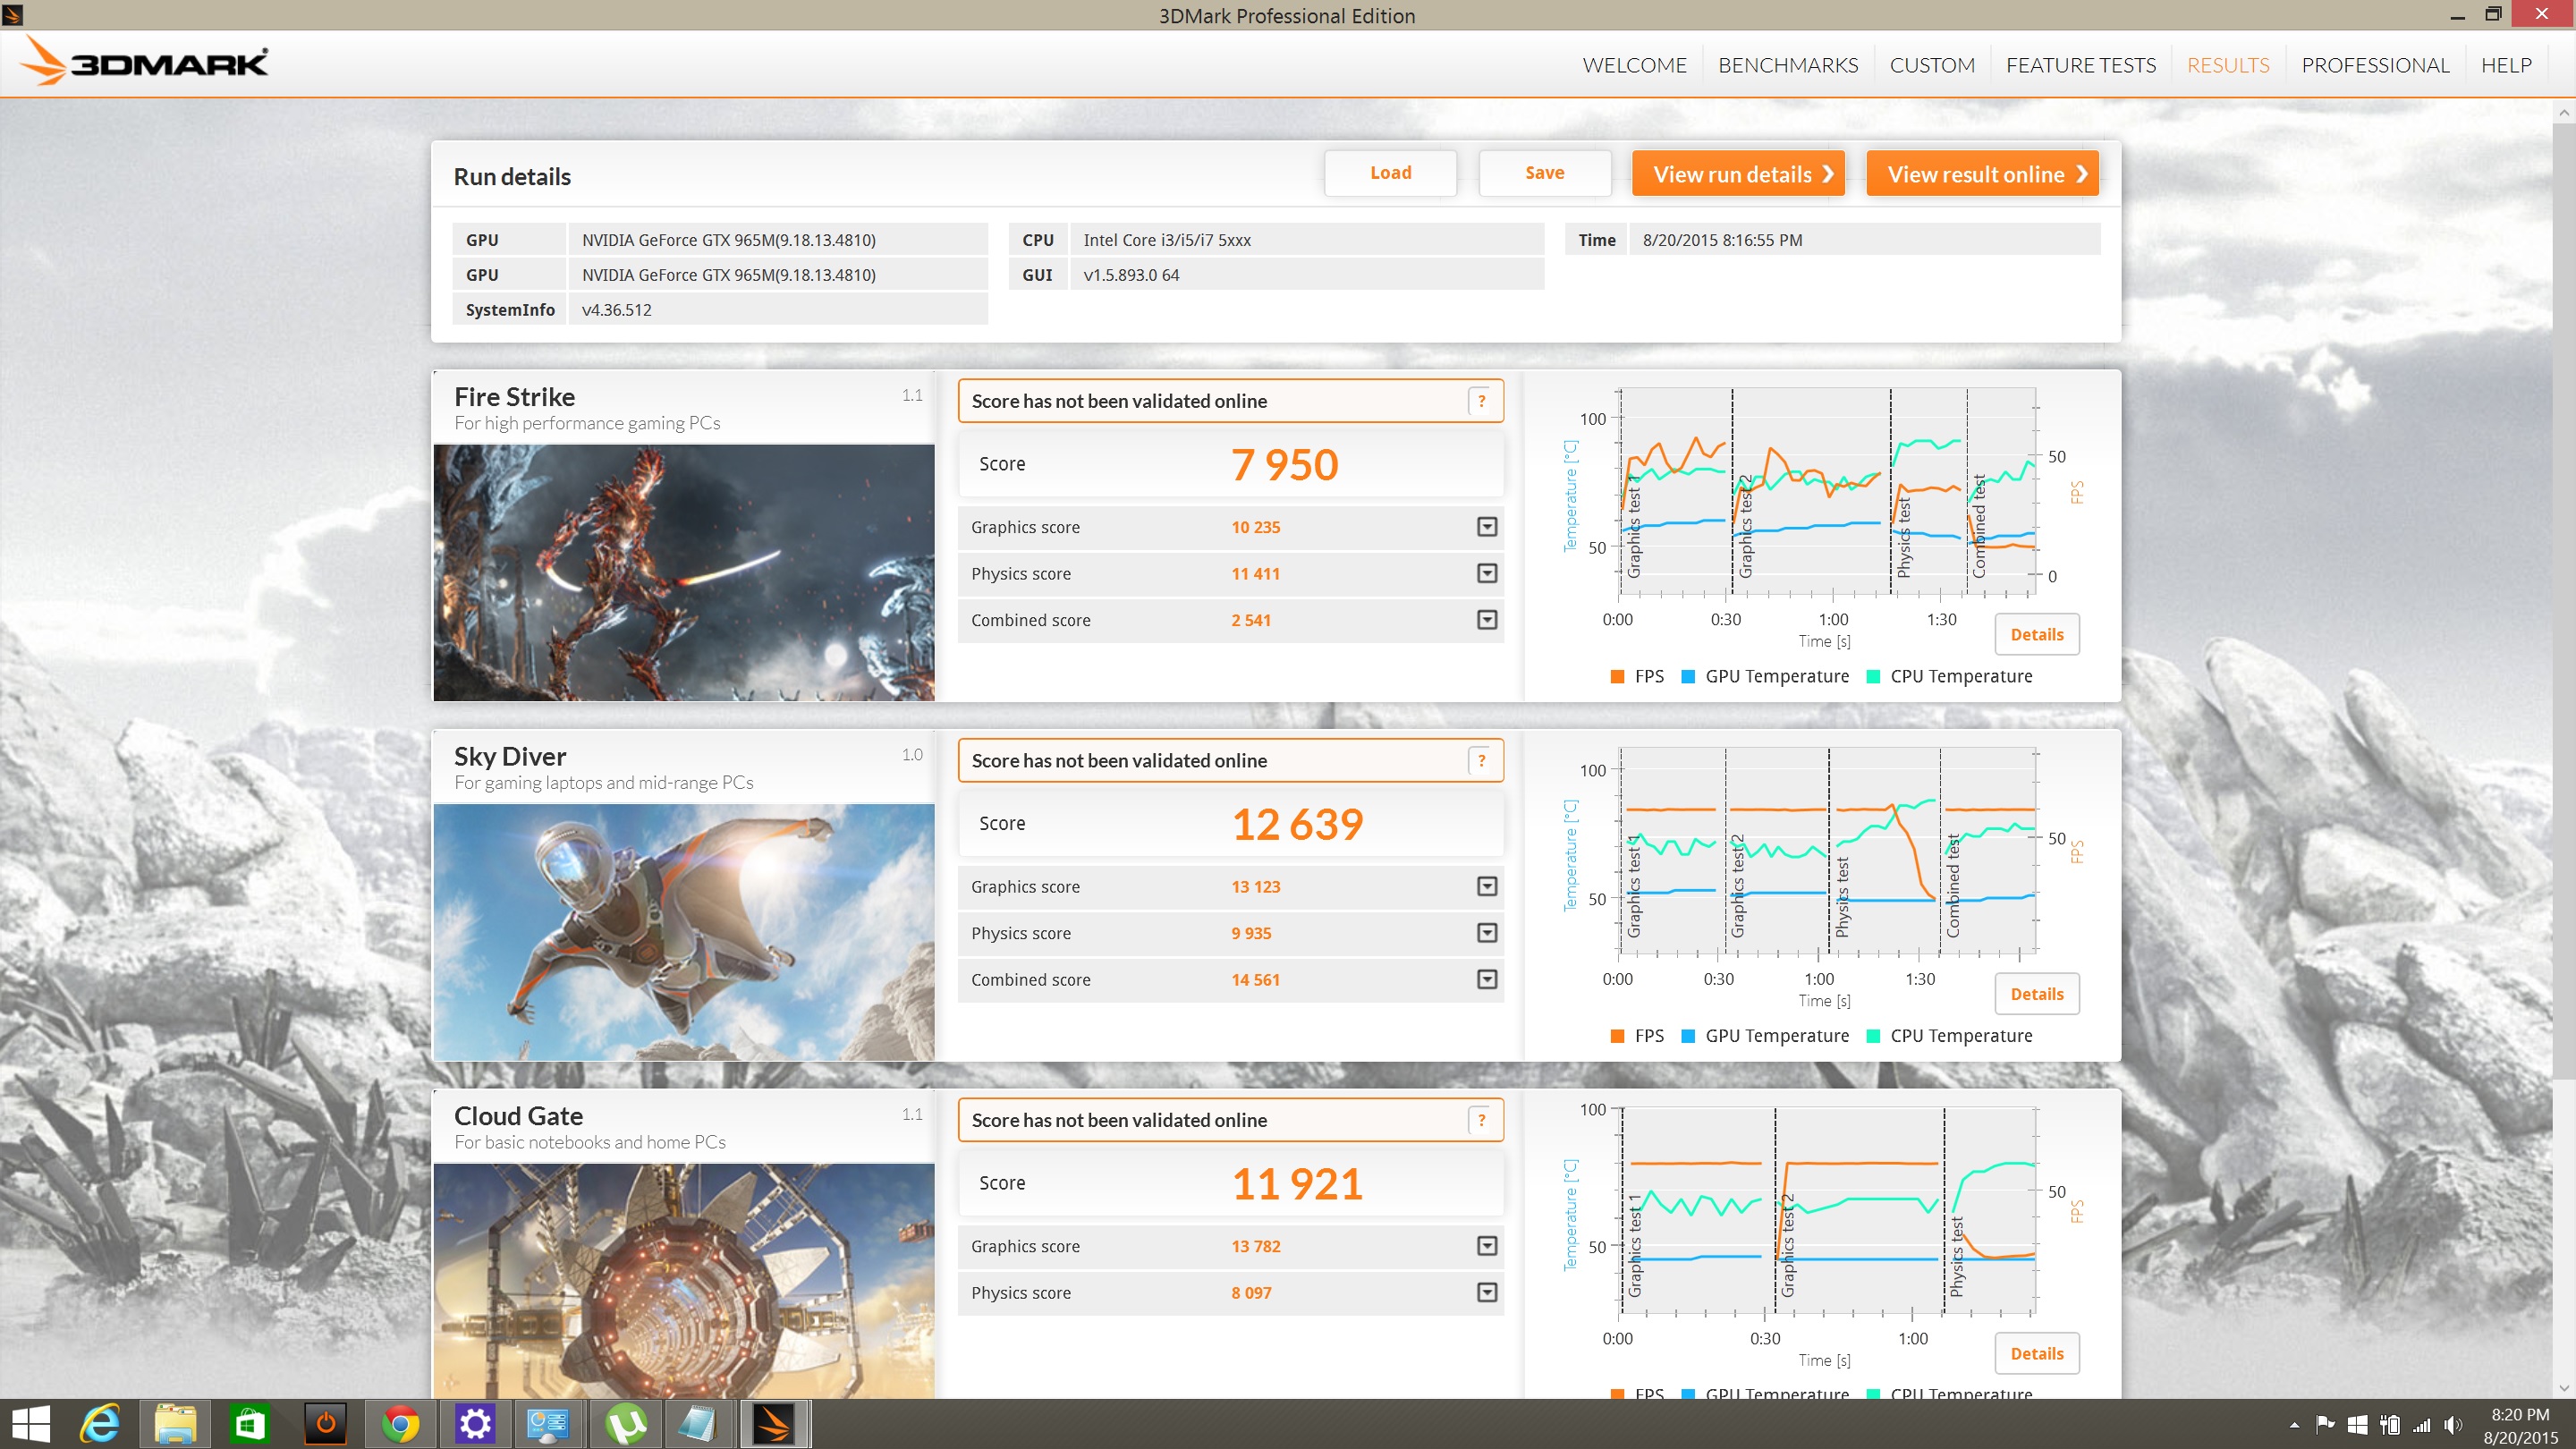Expand Sky Diver Physics score details
The height and width of the screenshot is (1449, 2576).
1487,933
